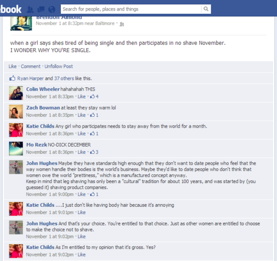Click thumbs-up icon beside Ryan Harper
The image size is (277, 261).
point(12,78)
